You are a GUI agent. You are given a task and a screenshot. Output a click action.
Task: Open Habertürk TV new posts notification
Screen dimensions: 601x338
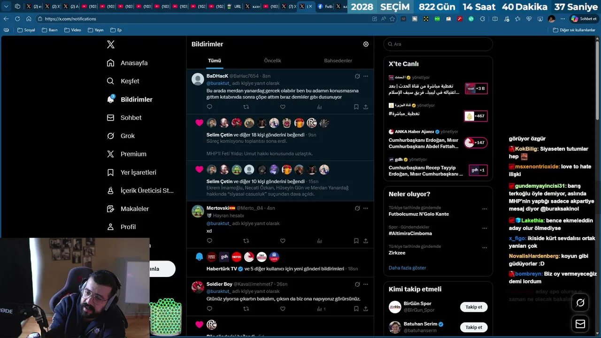click(280, 263)
